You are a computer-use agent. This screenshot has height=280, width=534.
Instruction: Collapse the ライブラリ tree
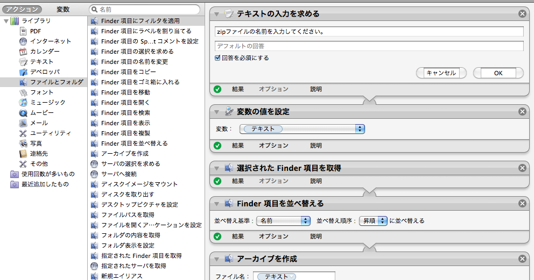6,21
